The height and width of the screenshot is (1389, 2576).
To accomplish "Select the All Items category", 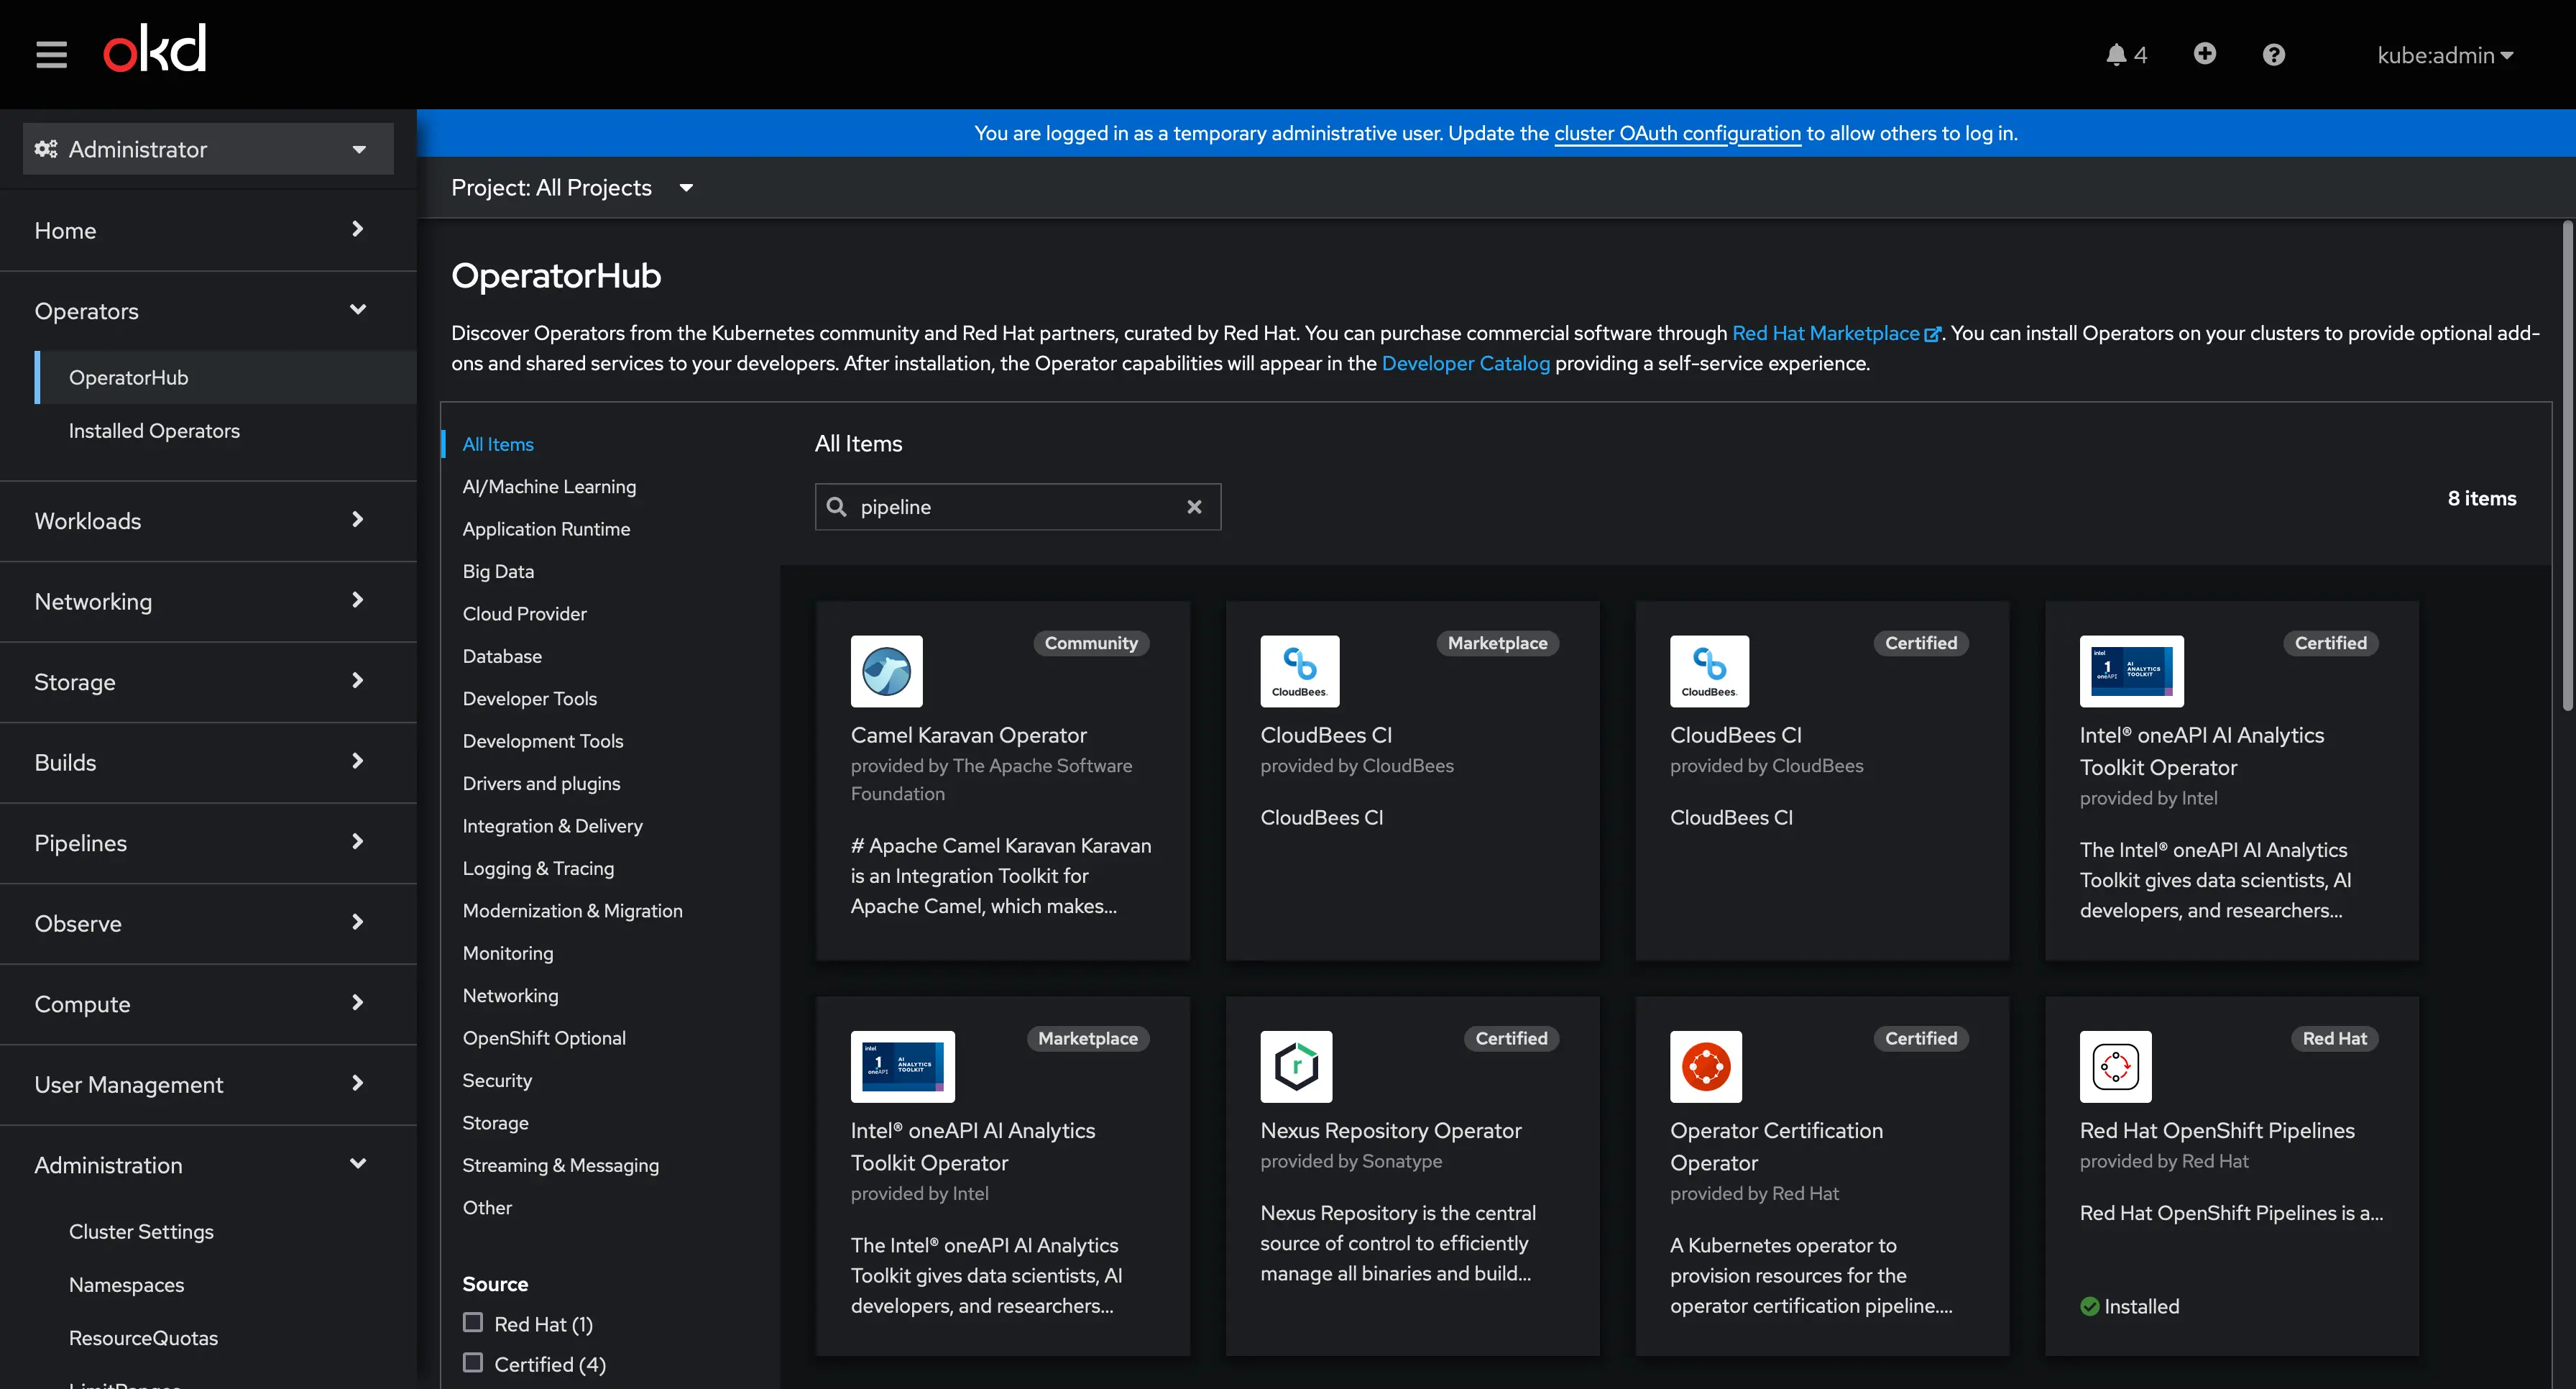I will pos(498,444).
